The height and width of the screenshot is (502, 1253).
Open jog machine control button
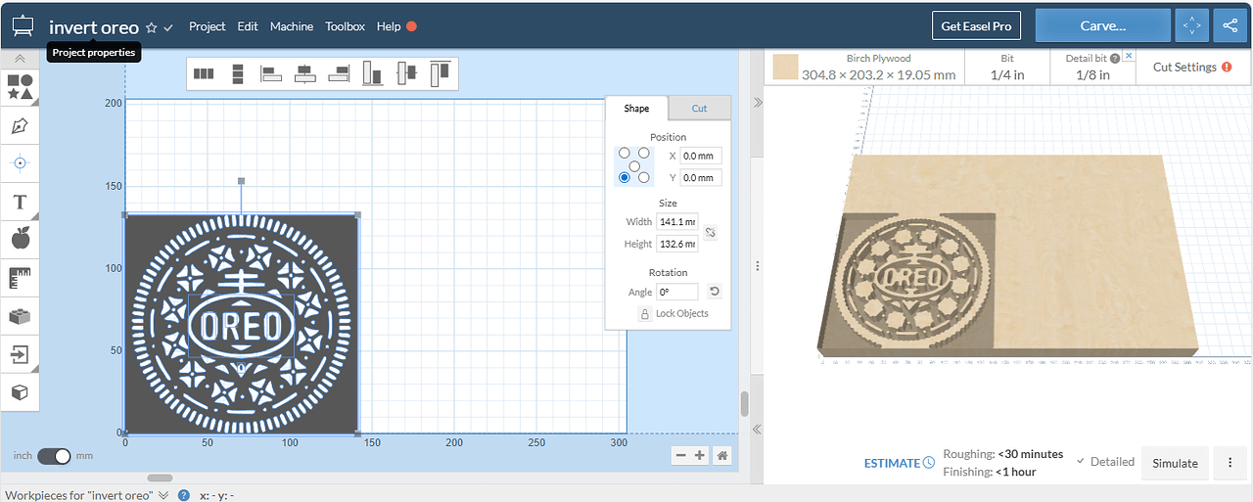point(1191,25)
